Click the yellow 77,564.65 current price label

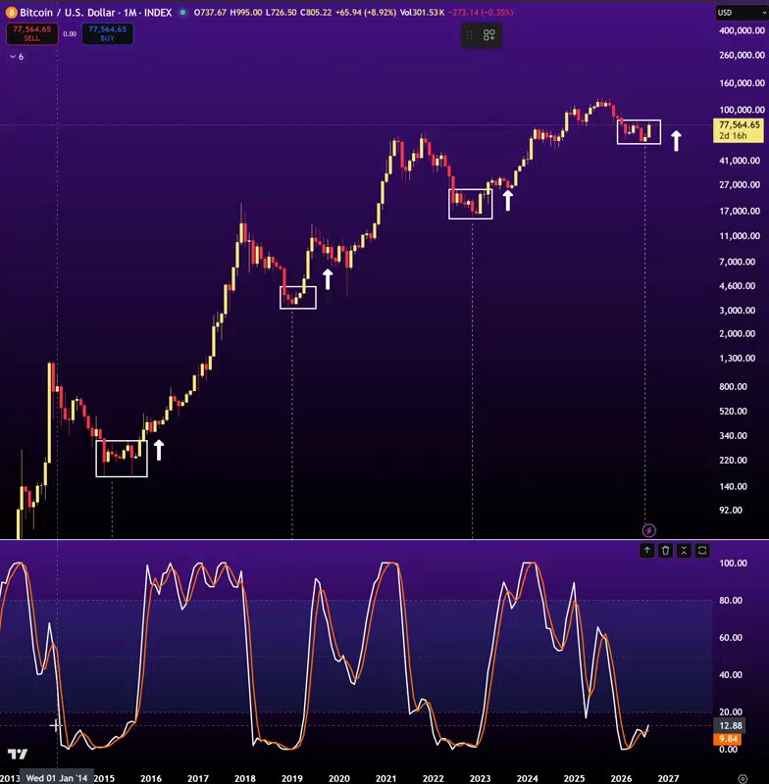(739, 130)
